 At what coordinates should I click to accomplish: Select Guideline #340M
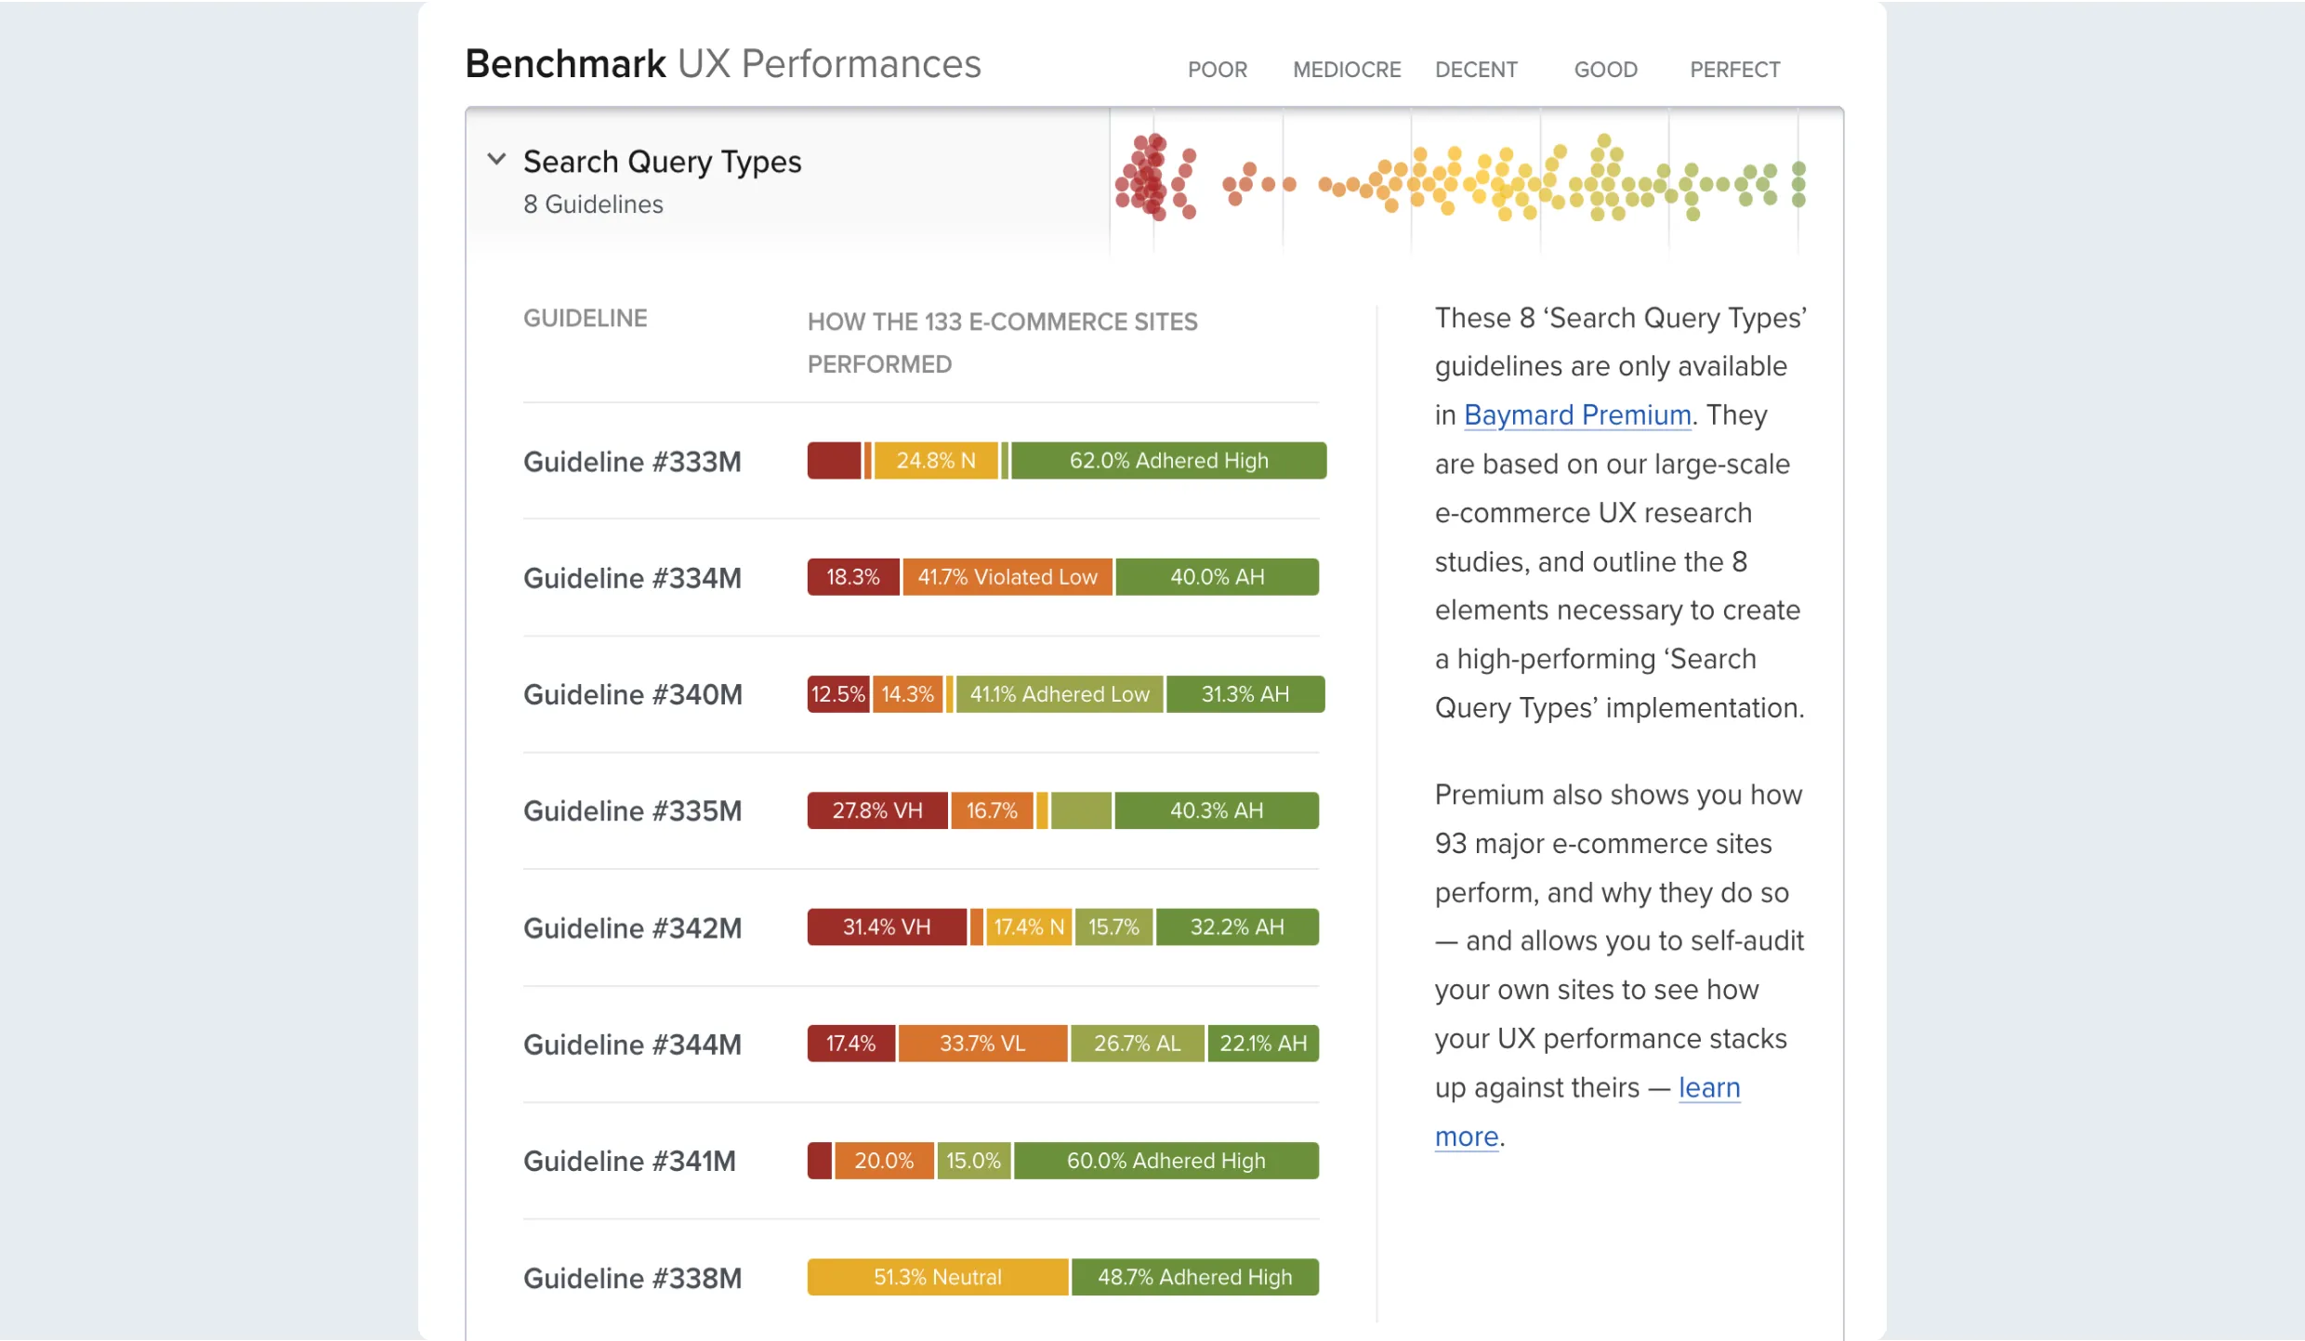point(632,694)
